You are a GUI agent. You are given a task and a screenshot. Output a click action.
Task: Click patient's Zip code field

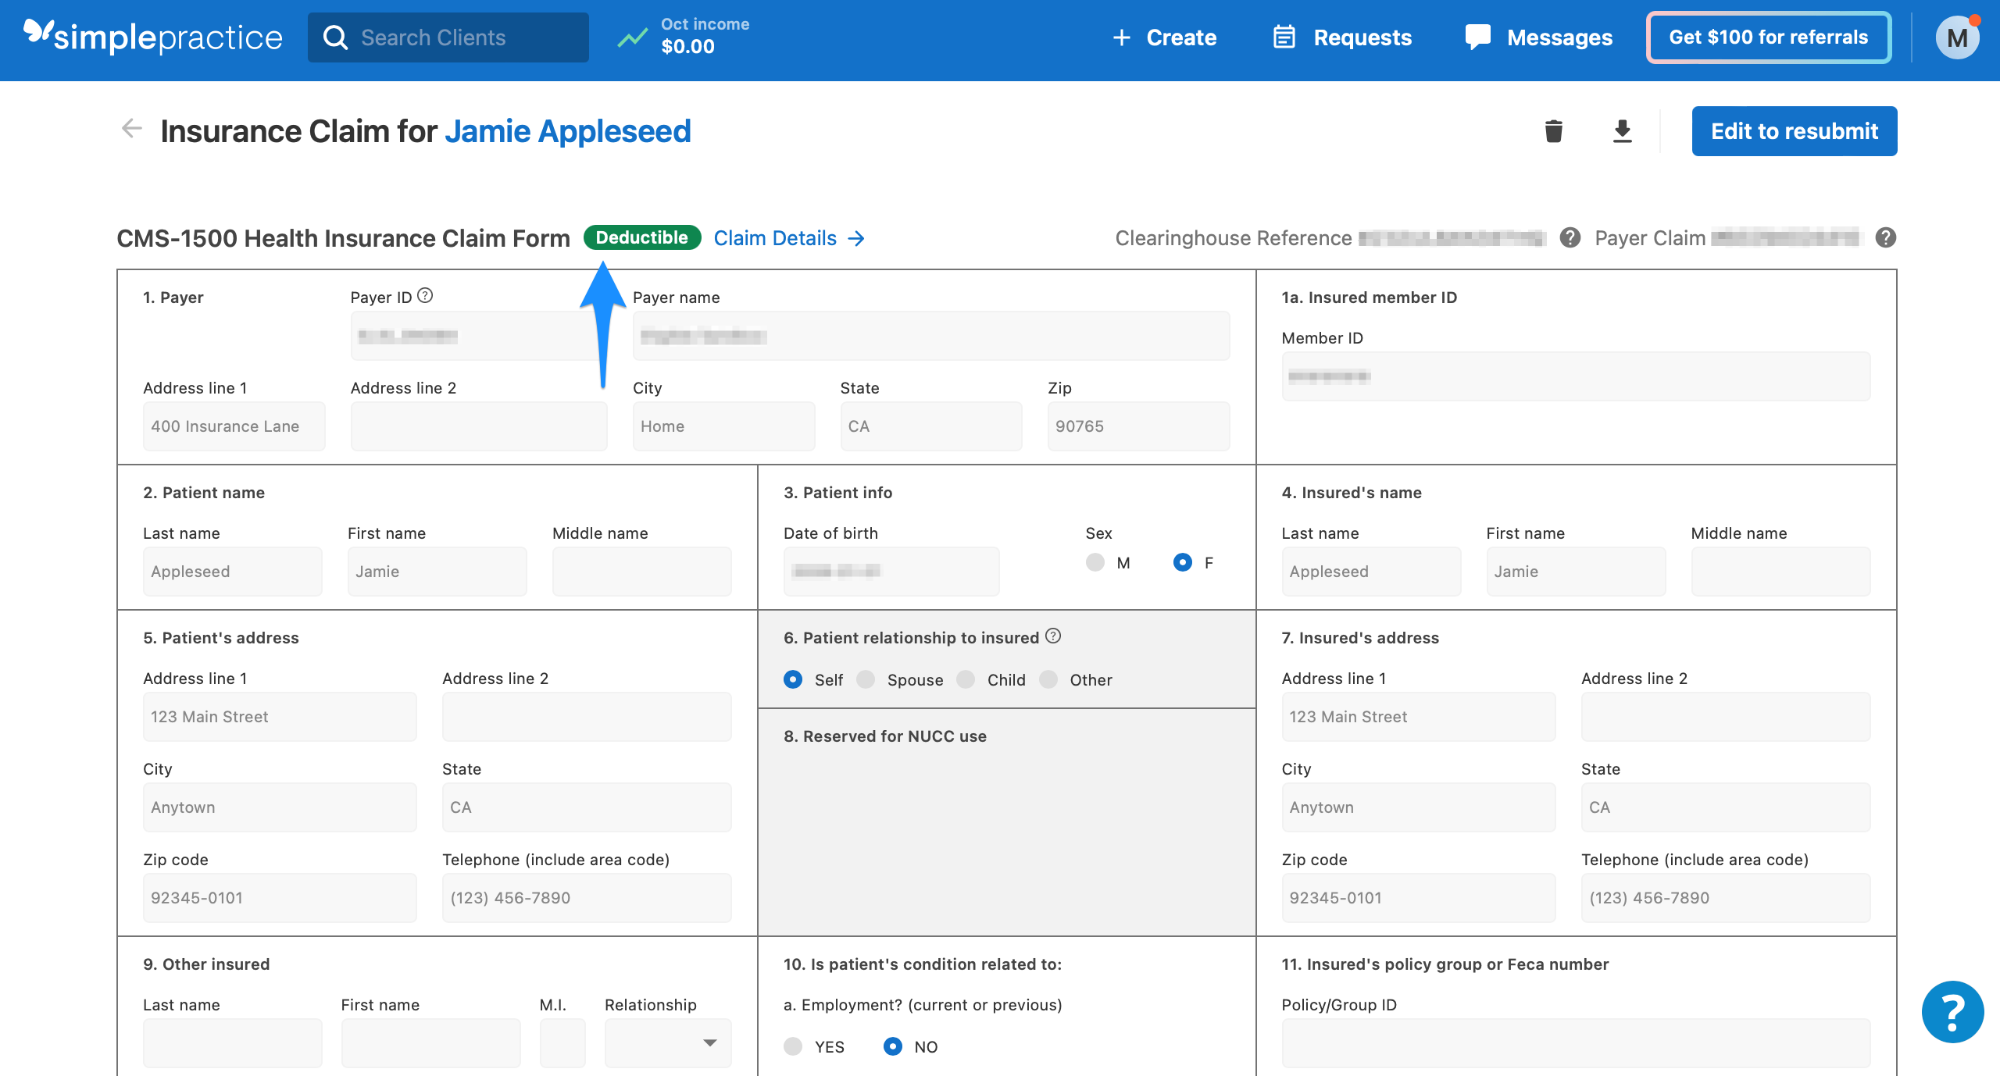point(280,898)
